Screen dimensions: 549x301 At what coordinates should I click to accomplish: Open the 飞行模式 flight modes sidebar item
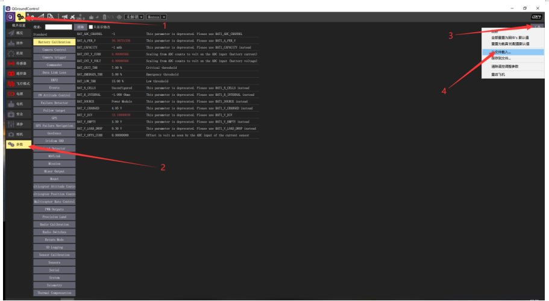click(19, 84)
